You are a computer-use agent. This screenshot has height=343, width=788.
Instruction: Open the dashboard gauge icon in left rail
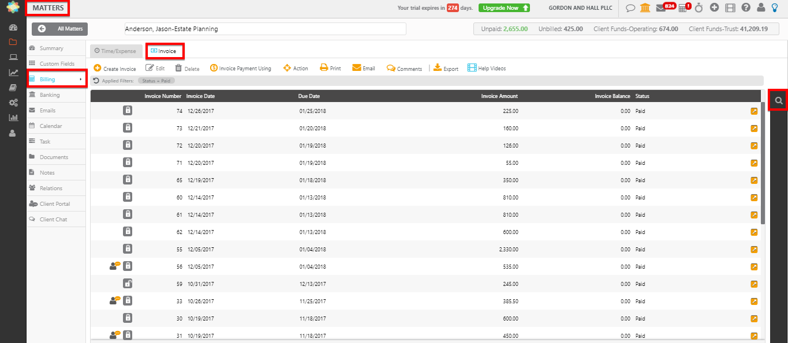tap(13, 27)
